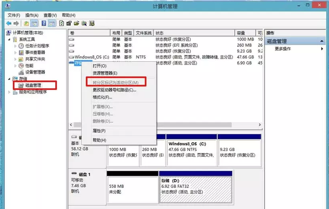Screen dimensions: 329x209
Task: Click the 设备管理器 icon in tree
Action: [21, 72]
